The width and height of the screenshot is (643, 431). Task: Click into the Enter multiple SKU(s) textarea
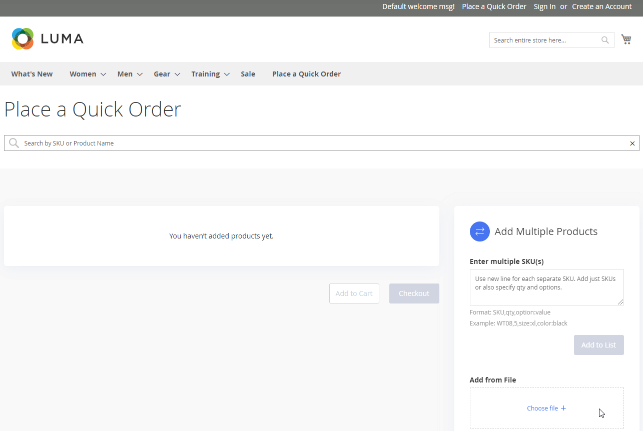(546, 287)
